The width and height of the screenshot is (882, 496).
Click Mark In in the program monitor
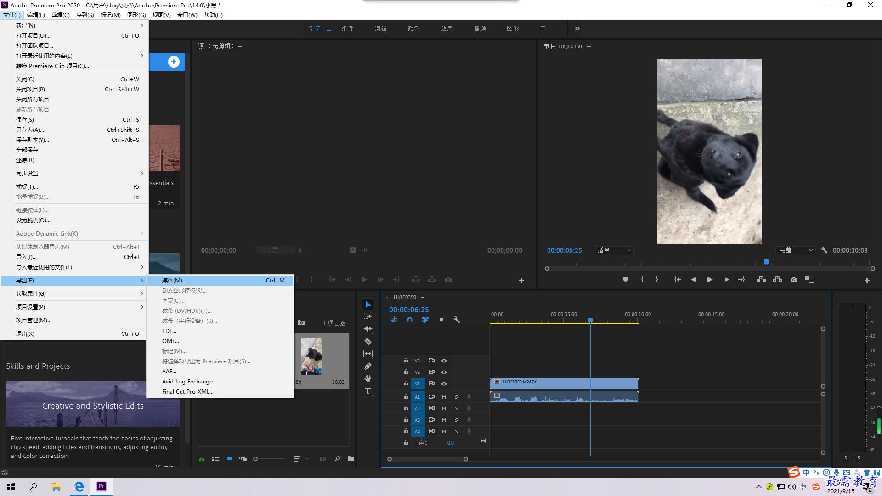coord(642,280)
